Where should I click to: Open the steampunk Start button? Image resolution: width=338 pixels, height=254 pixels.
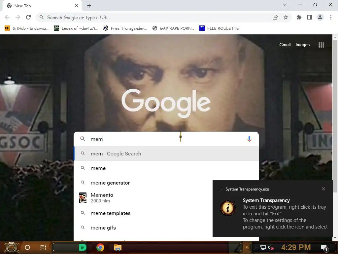click(12, 247)
